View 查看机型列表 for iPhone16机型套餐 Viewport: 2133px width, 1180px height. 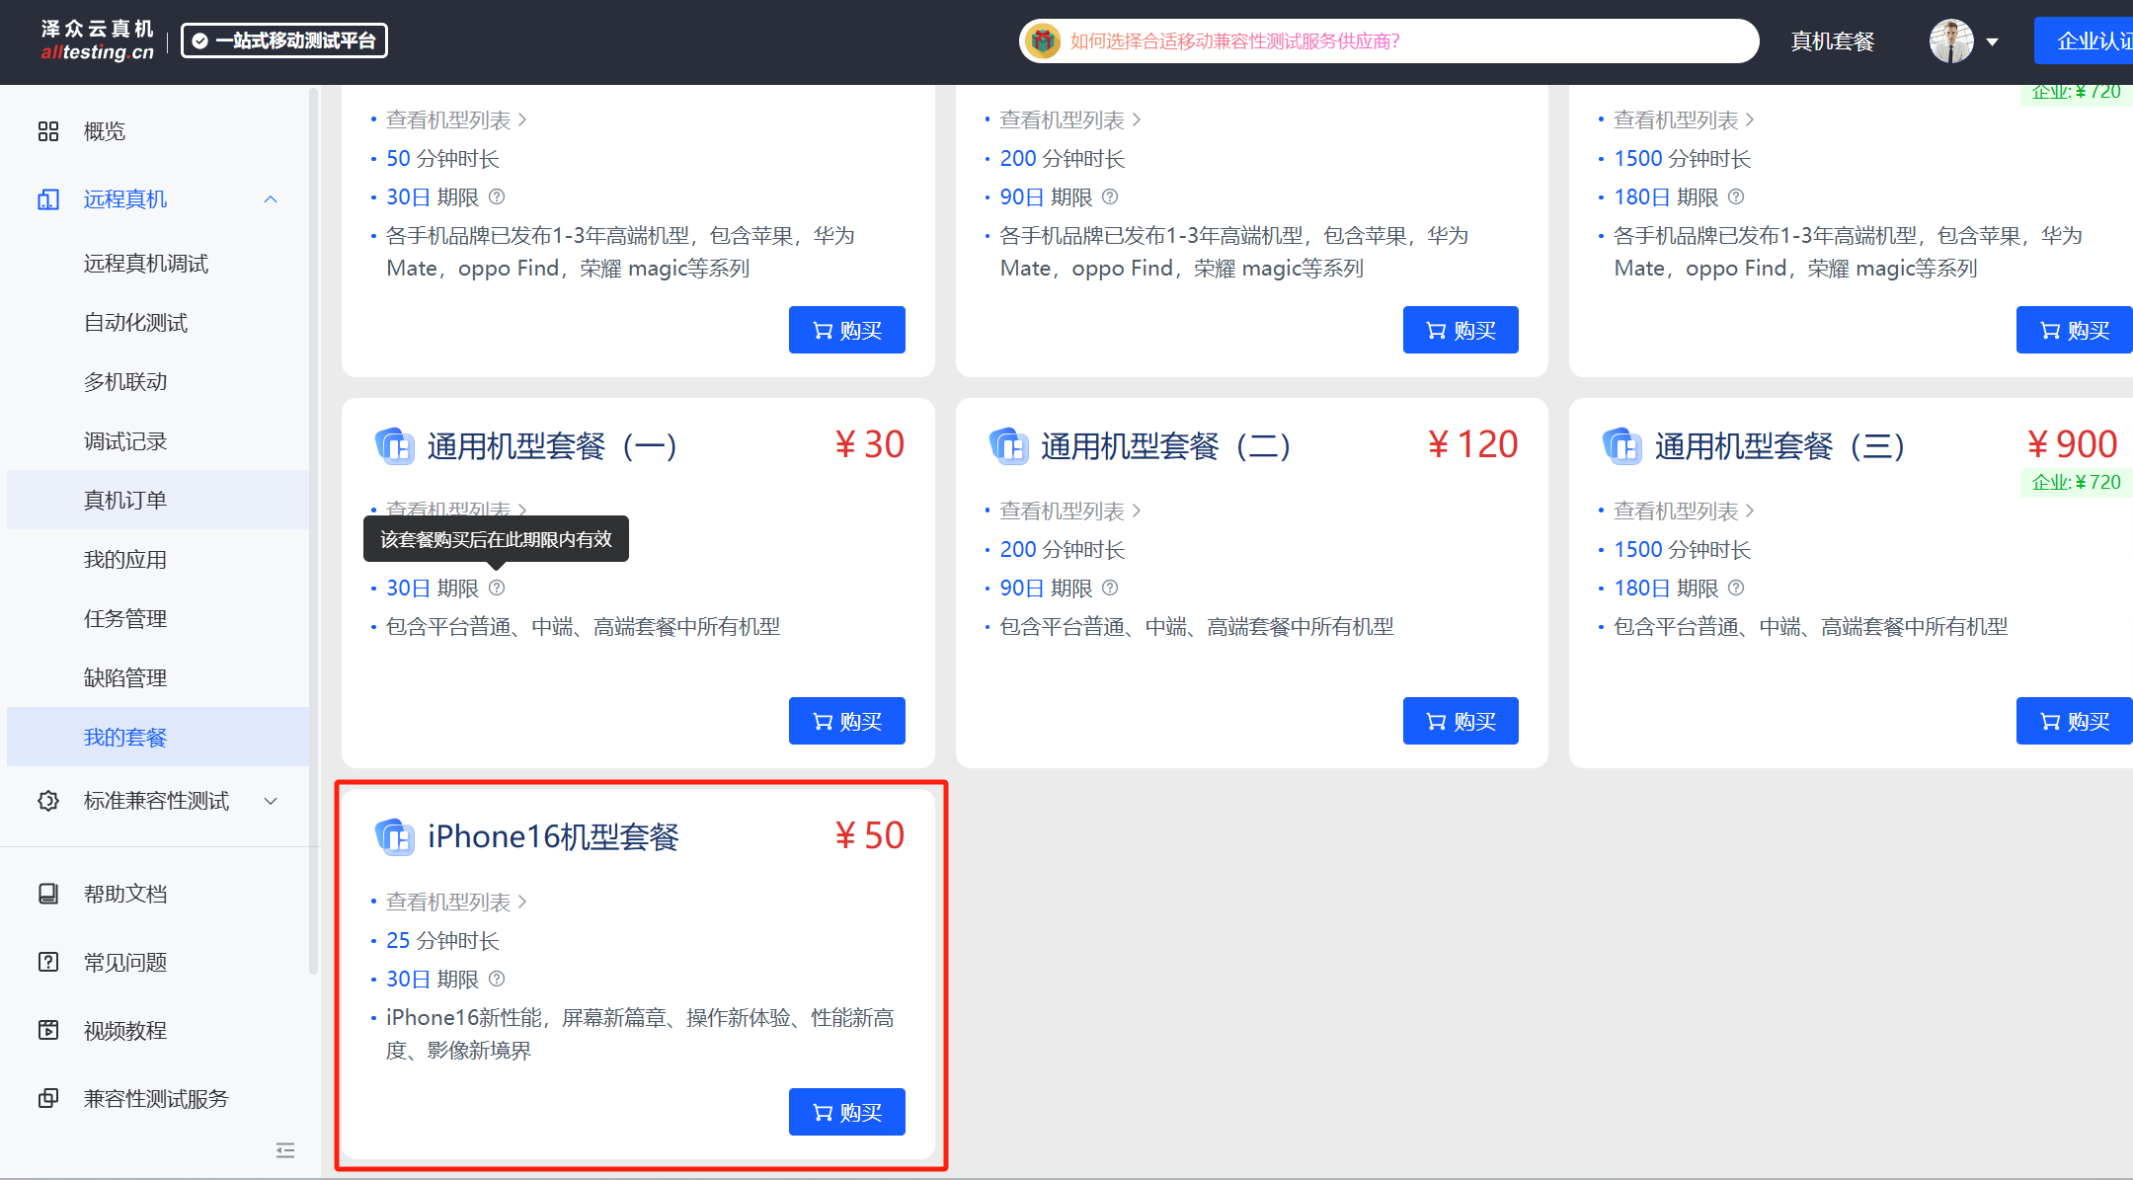pyautogui.click(x=456, y=902)
